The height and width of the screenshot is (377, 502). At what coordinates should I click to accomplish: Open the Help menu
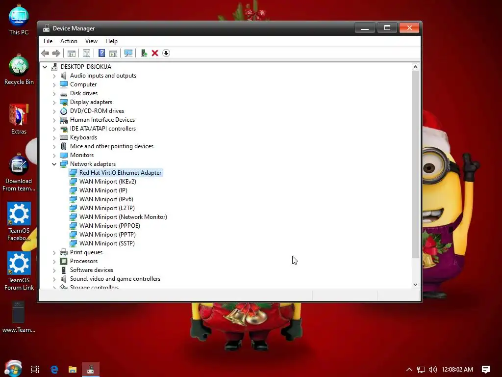coord(111,41)
